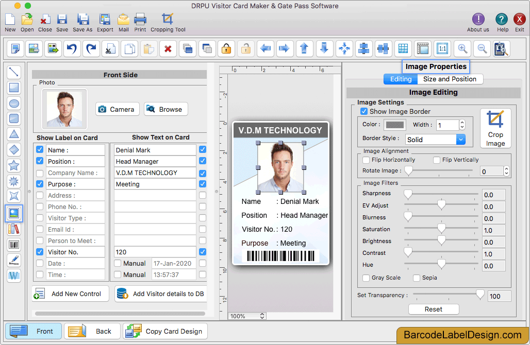Image resolution: width=530 pixels, height=345 pixels.
Task: Click Add New Control button
Action: (x=70, y=294)
